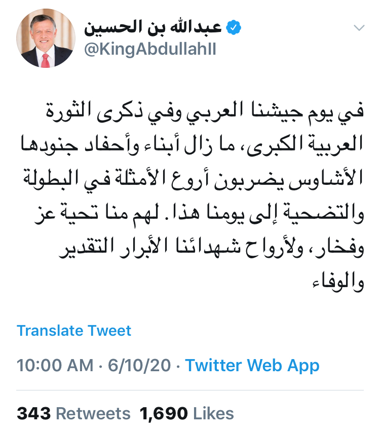
Task: Open the Twitter Web App source link
Action: [x=252, y=365]
